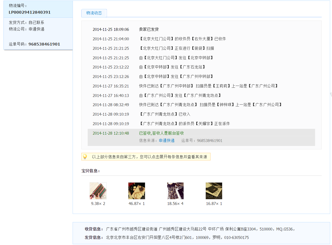The width and height of the screenshot is (332, 245).
Task: Click timestamp 2014-11-28 12:10:48
Action: point(111,133)
